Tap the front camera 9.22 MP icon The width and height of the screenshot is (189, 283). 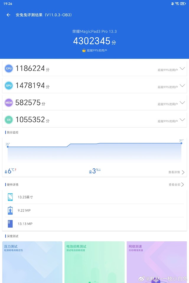click(10, 211)
